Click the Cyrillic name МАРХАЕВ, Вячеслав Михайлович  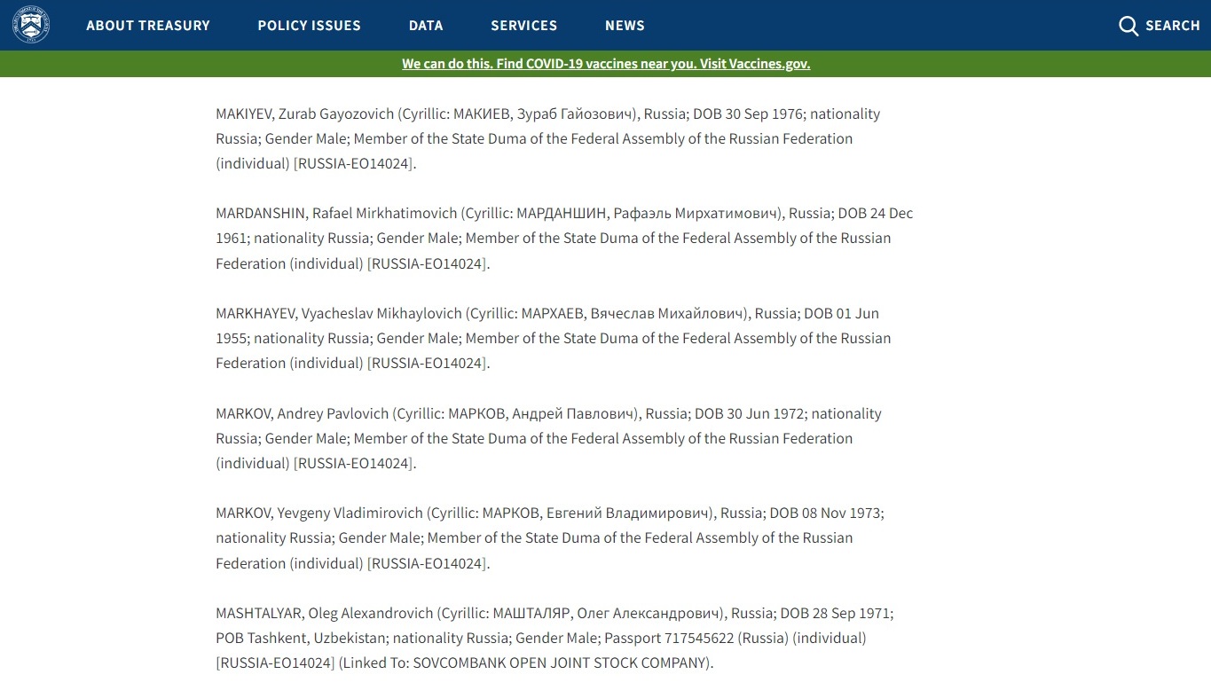[x=635, y=314]
